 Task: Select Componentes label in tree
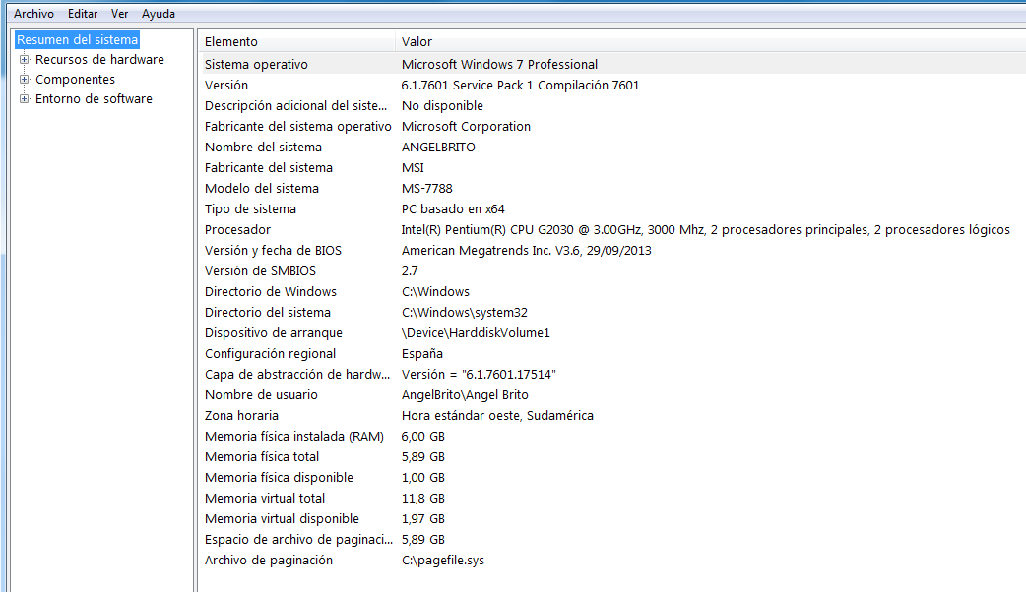pyautogui.click(x=75, y=80)
